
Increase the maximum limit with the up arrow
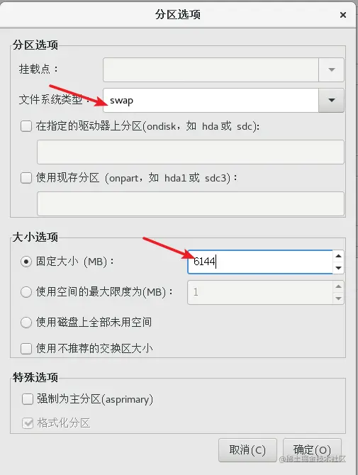tap(338, 286)
